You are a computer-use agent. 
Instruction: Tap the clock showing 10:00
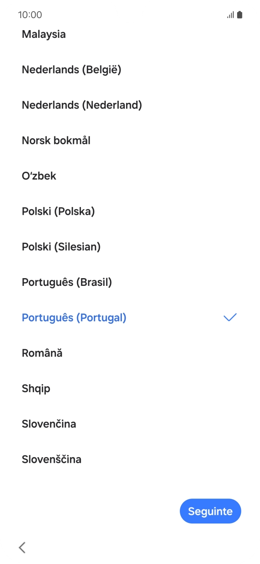point(30,15)
